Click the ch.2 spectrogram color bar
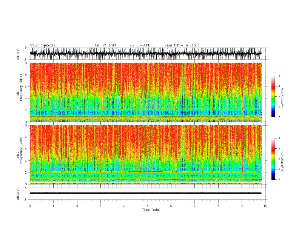 (273, 159)
